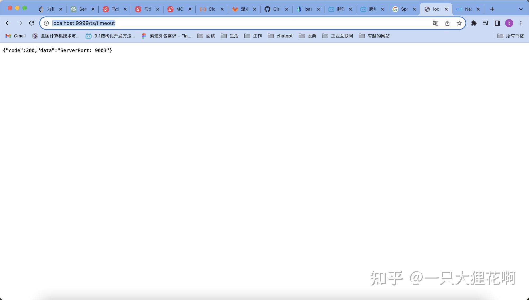Open the Google Translate icon in address bar
The width and height of the screenshot is (529, 300).
pos(435,23)
